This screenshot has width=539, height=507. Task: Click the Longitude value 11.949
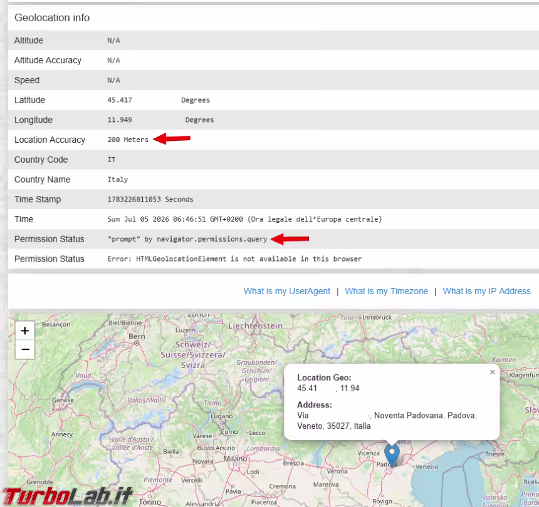point(120,120)
